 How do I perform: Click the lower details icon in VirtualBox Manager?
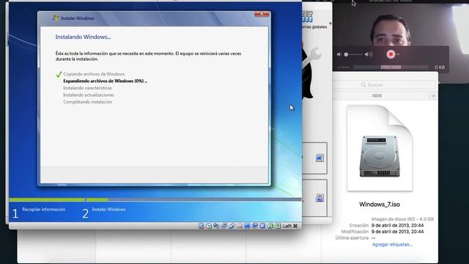click(320, 198)
